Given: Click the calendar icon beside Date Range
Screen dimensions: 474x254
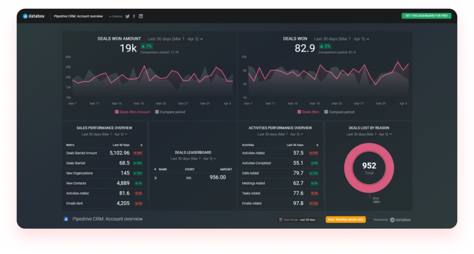Looking at the screenshot, I should tap(281, 220).
